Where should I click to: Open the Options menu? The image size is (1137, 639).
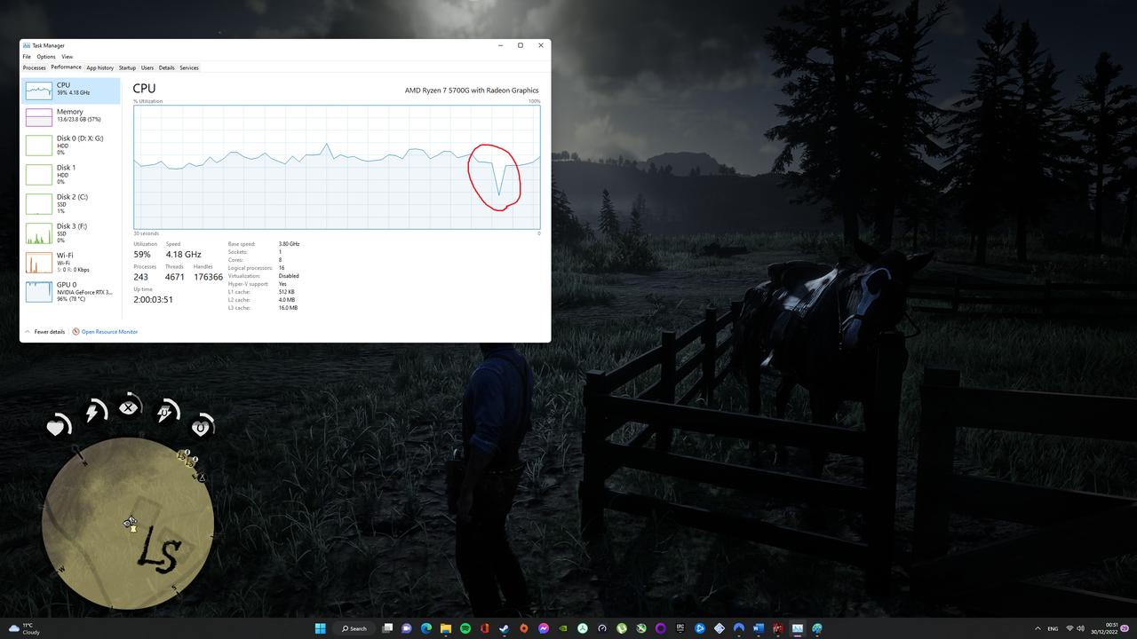[46, 57]
